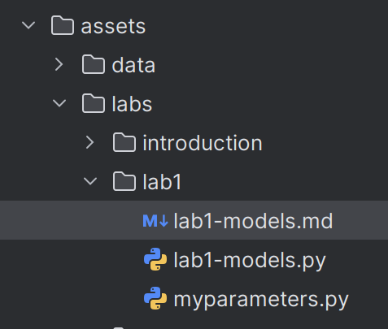The width and height of the screenshot is (388, 329).
Task: Select the data folder label
Action: coord(133,65)
